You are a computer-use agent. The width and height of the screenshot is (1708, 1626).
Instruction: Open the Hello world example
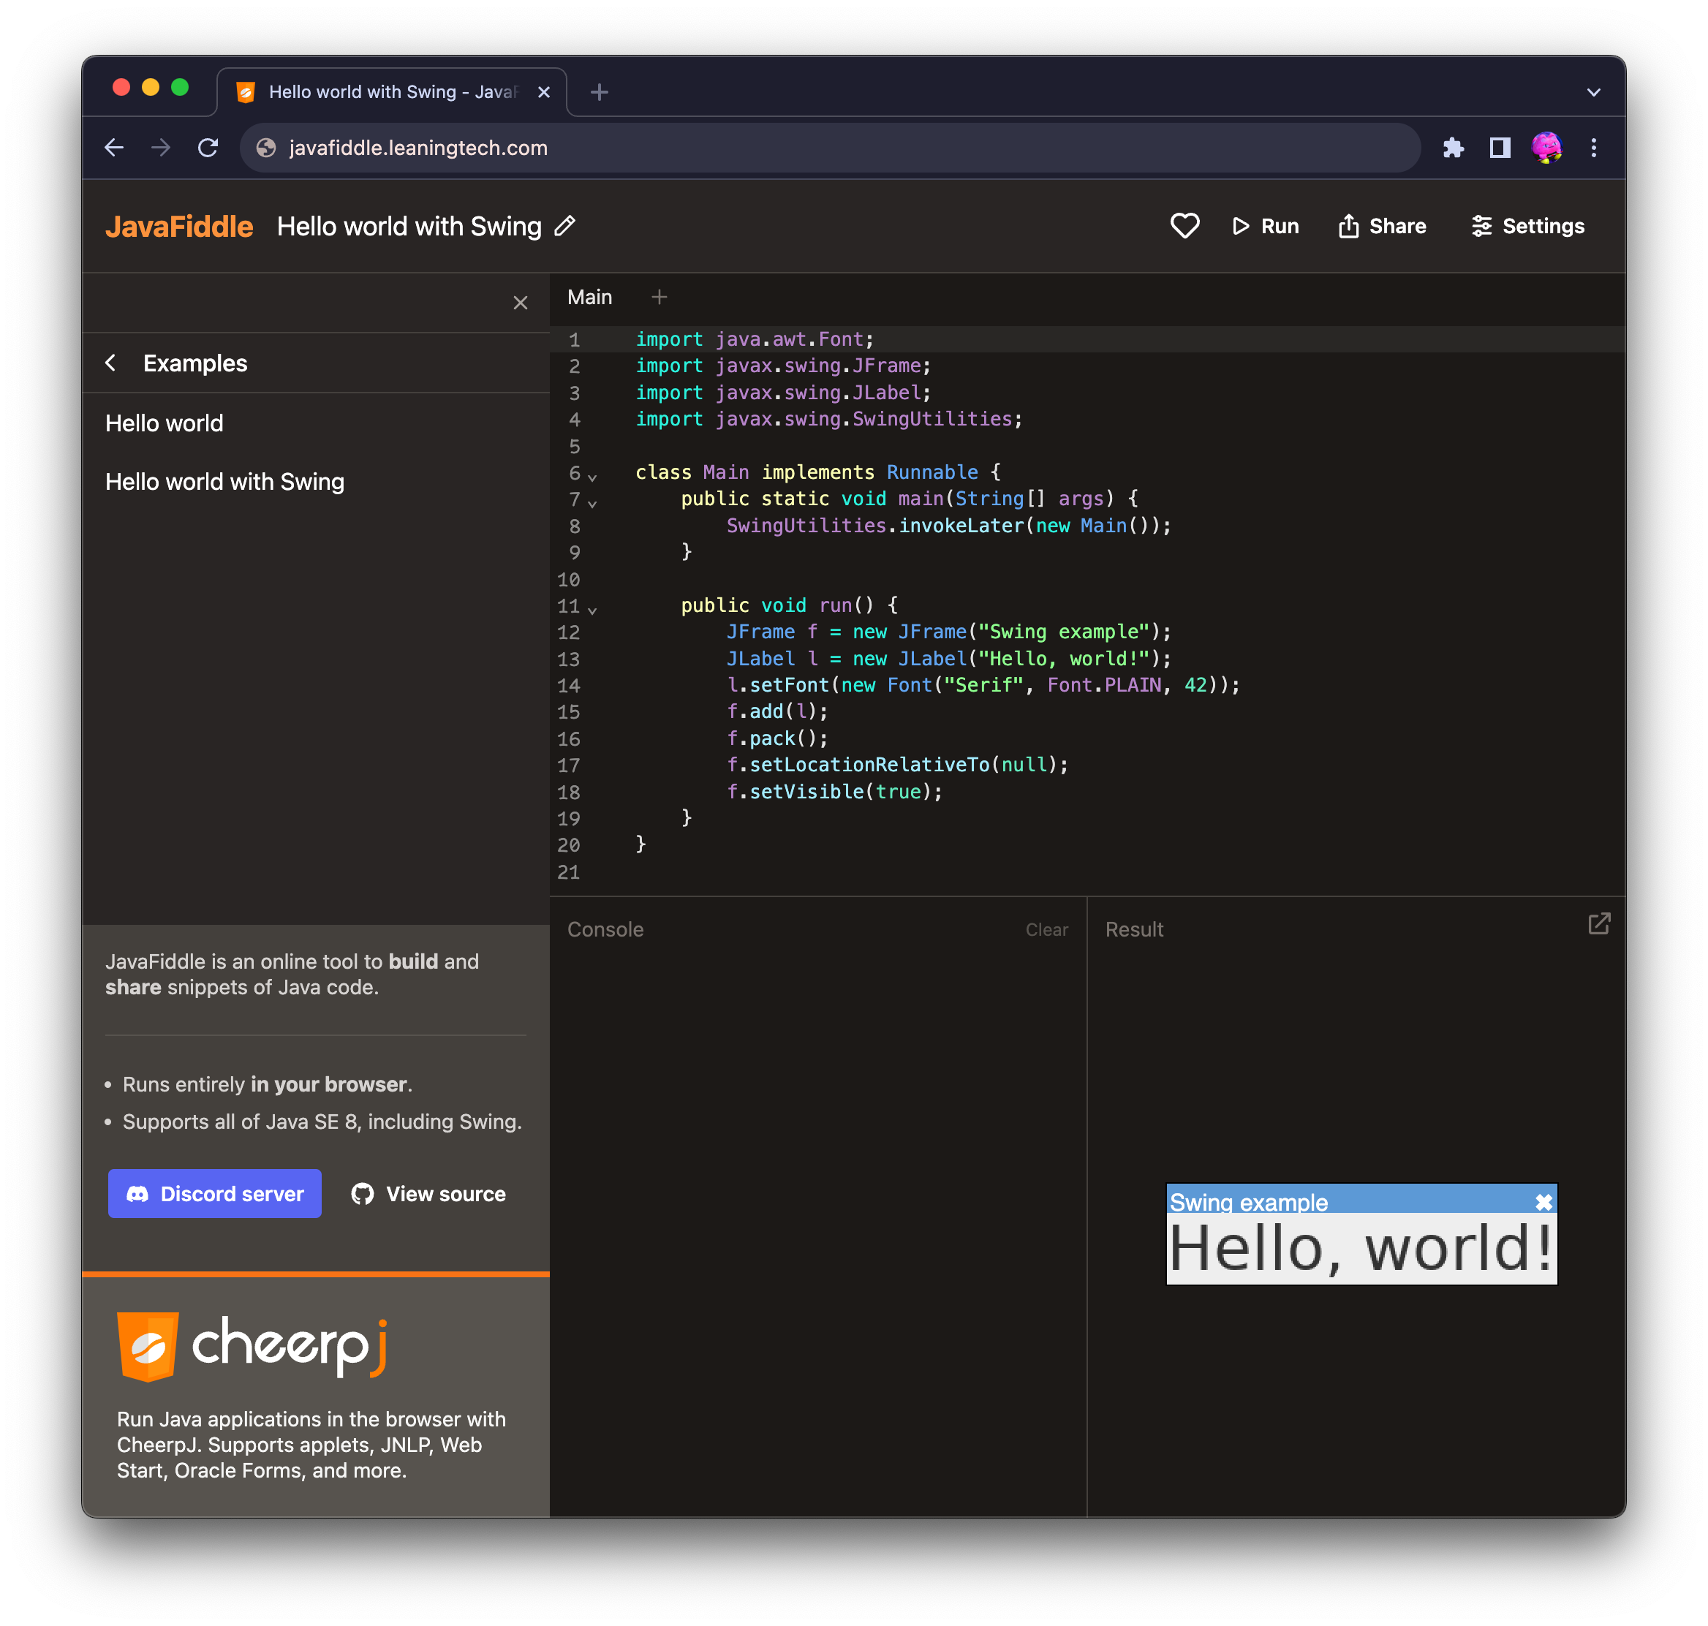pyautogui.click(x=165, y=423)
